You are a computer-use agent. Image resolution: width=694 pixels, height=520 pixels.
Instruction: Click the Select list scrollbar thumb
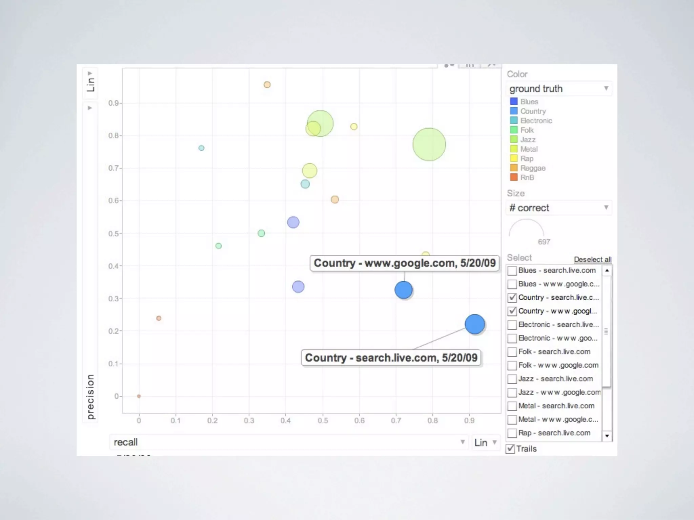606,331
